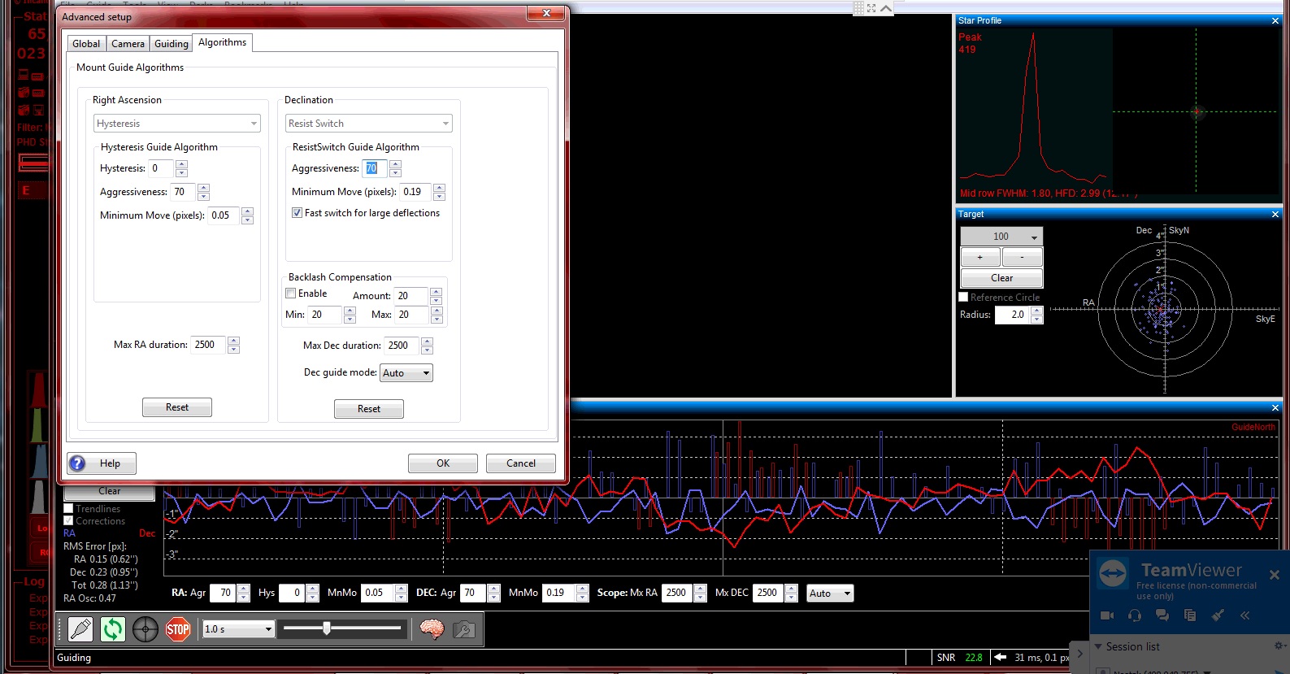This screenshot has height=674, width=1290.
Task: Click the Target zoom minus button
Action: (1023, 257)
